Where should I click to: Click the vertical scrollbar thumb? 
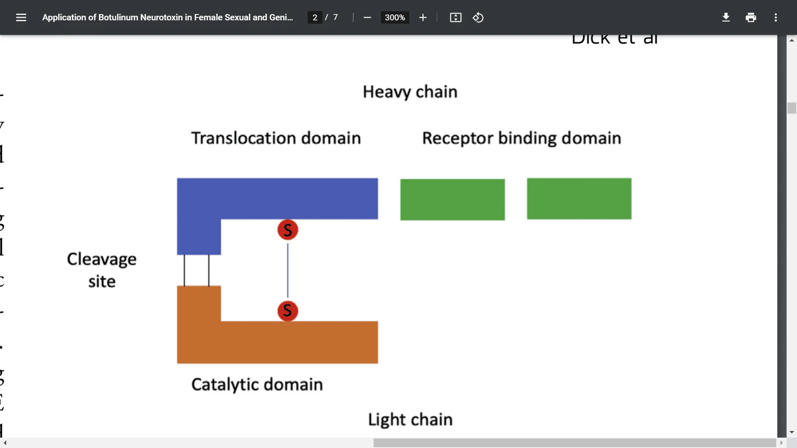click(792, 108)
